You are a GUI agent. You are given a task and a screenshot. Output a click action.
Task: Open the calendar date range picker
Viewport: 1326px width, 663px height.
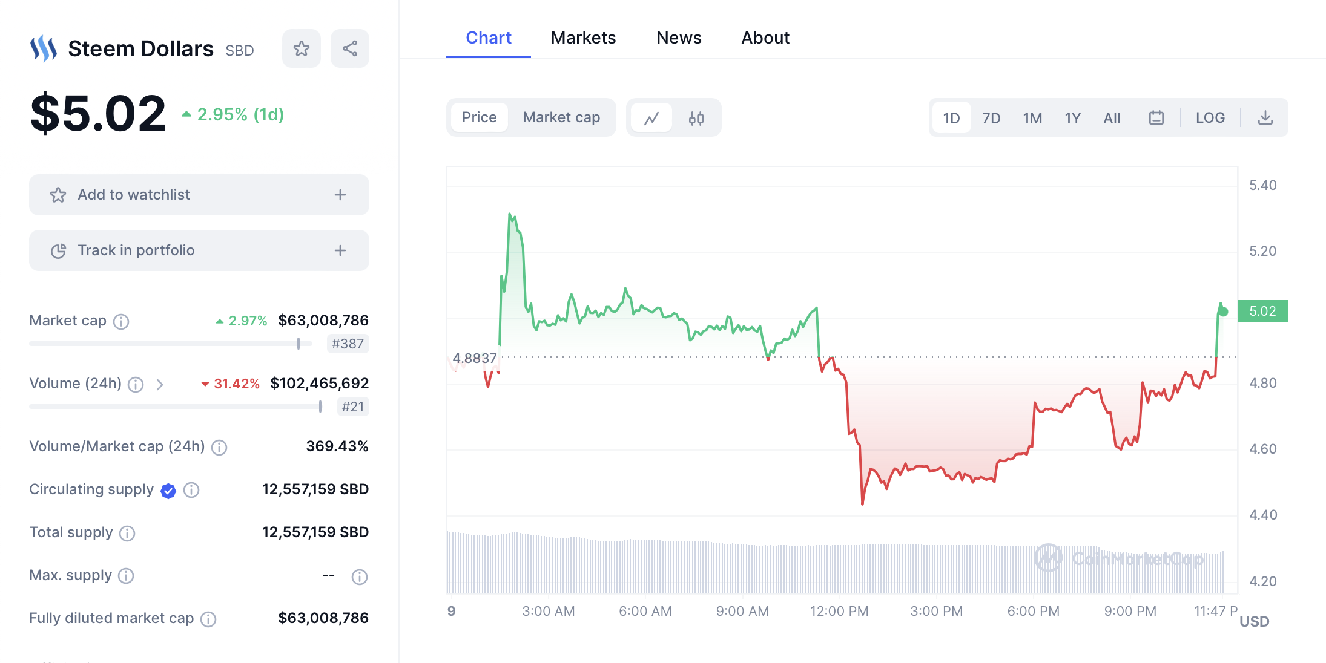1156,118
